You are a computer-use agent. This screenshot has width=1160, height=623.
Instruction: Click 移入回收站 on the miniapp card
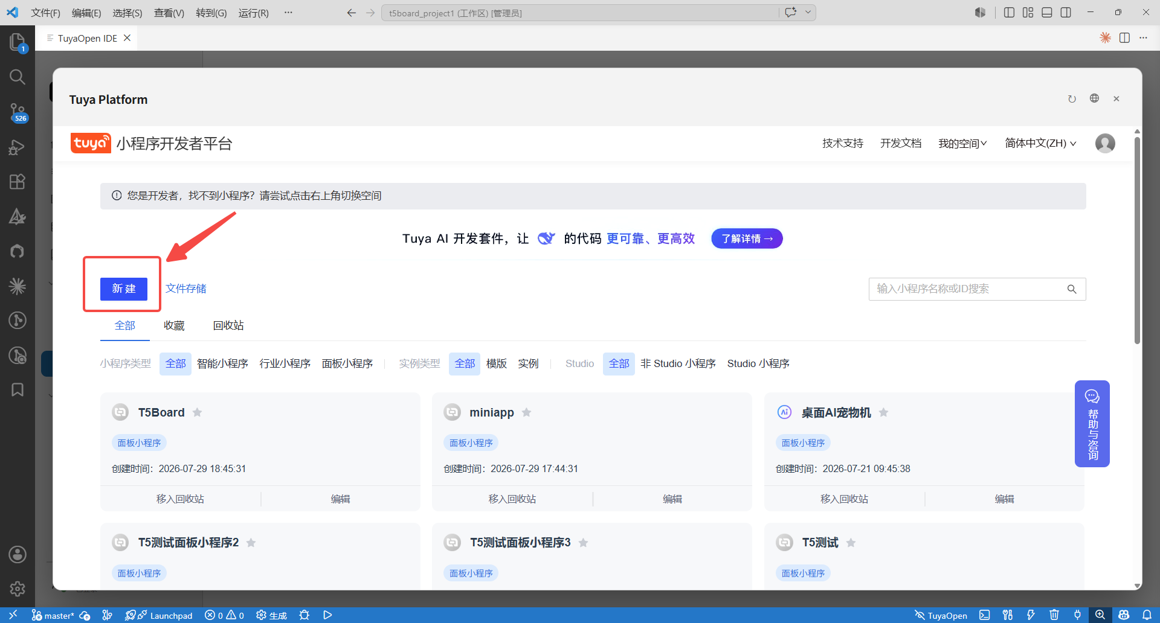(512, 499)
